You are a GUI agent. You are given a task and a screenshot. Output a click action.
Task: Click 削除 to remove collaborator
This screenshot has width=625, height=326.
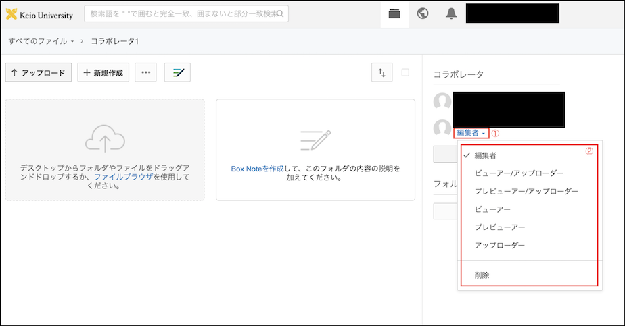point(482,275)
